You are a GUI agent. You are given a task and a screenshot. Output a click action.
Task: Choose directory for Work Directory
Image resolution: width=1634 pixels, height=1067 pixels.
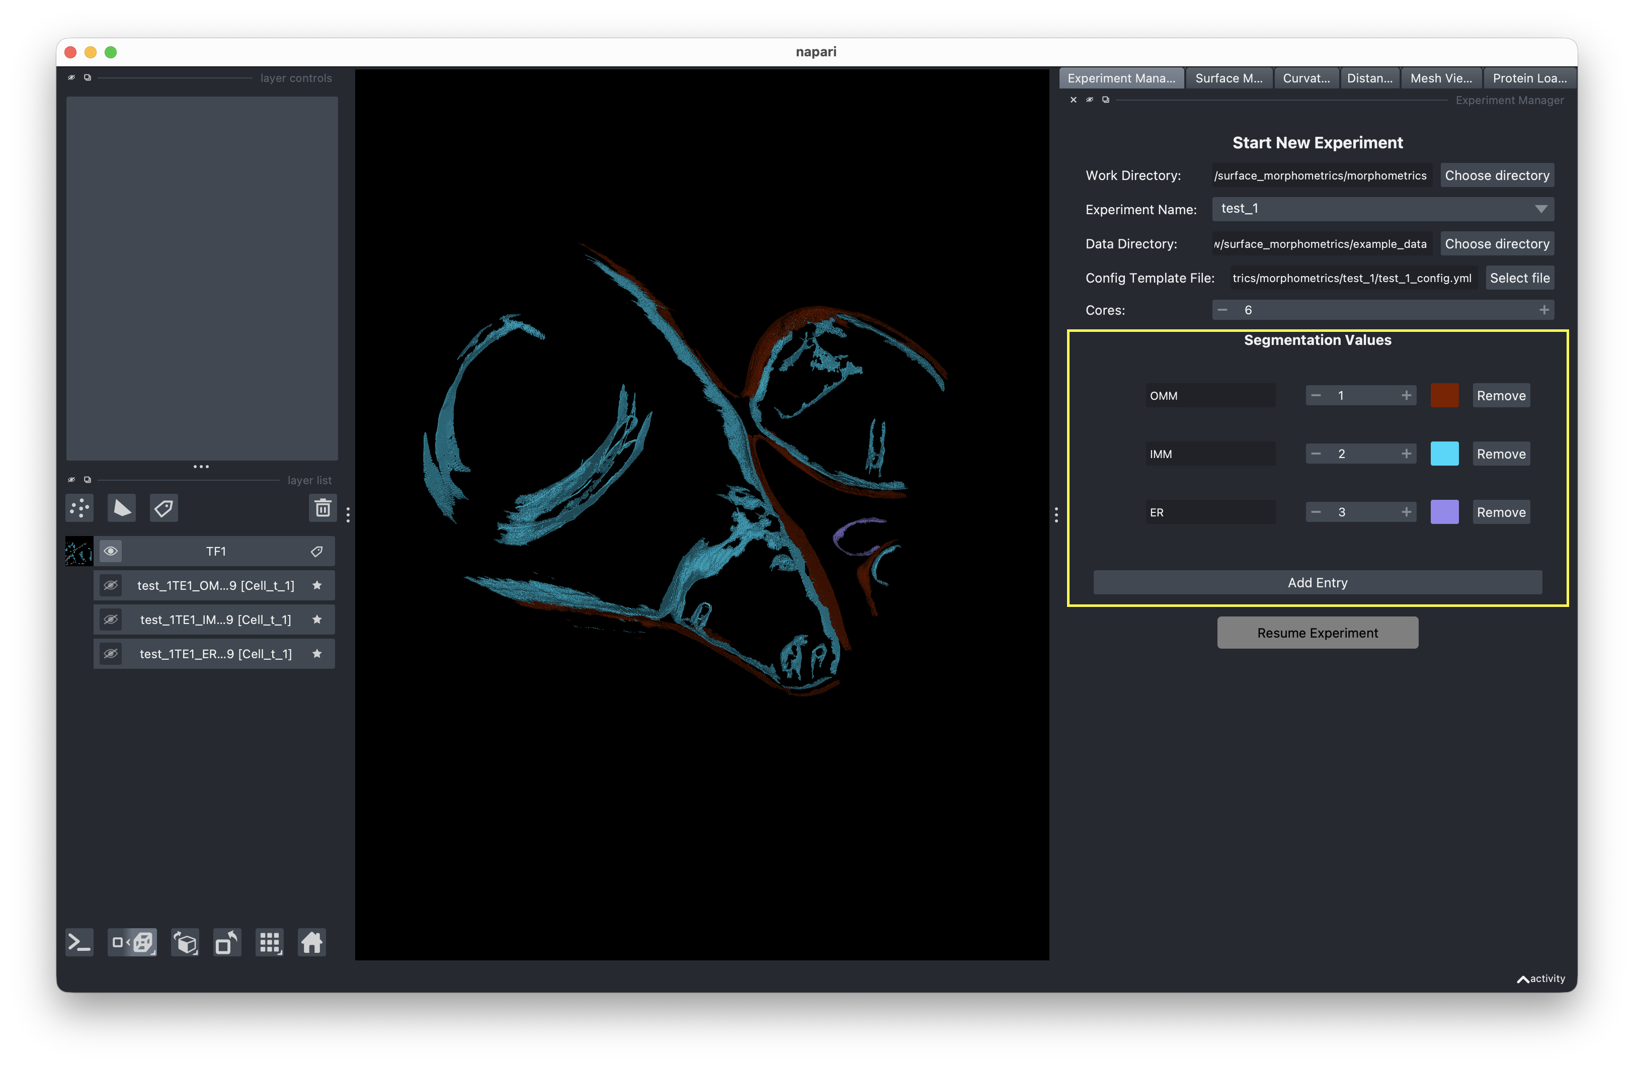point(1497,175)
